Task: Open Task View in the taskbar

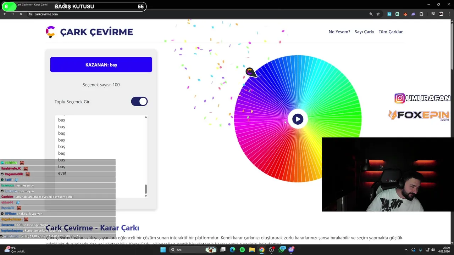Action: (223, 250)
